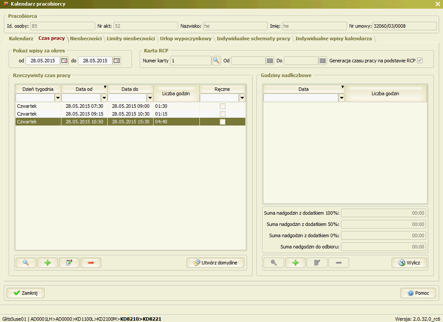Edit selected work time entry
This screenshot has height=322, width=443.
[x=69, y=263]
